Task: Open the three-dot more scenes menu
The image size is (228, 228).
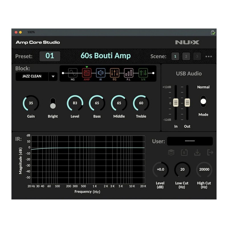Action: (209, 56)
